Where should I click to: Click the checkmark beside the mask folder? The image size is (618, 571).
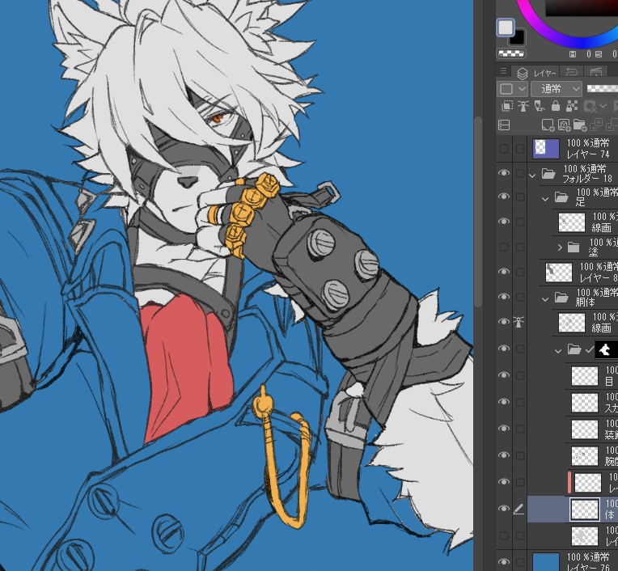tap(589, 349)
